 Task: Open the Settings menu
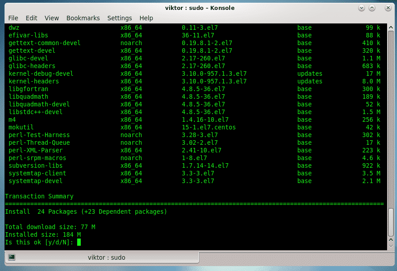click(120, 18)
